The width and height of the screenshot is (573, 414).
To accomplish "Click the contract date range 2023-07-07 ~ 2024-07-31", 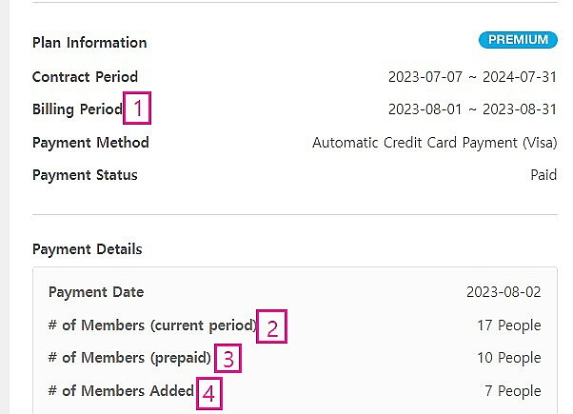I will (x=472, y=77).
